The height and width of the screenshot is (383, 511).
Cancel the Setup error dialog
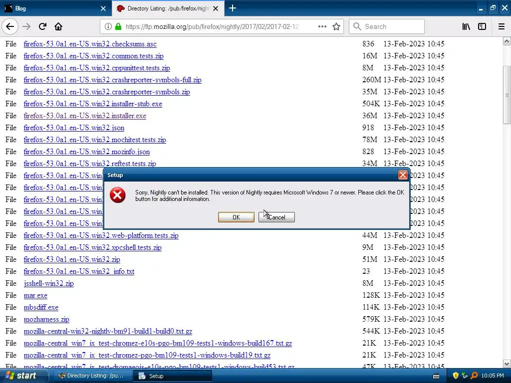pos(276,217)
